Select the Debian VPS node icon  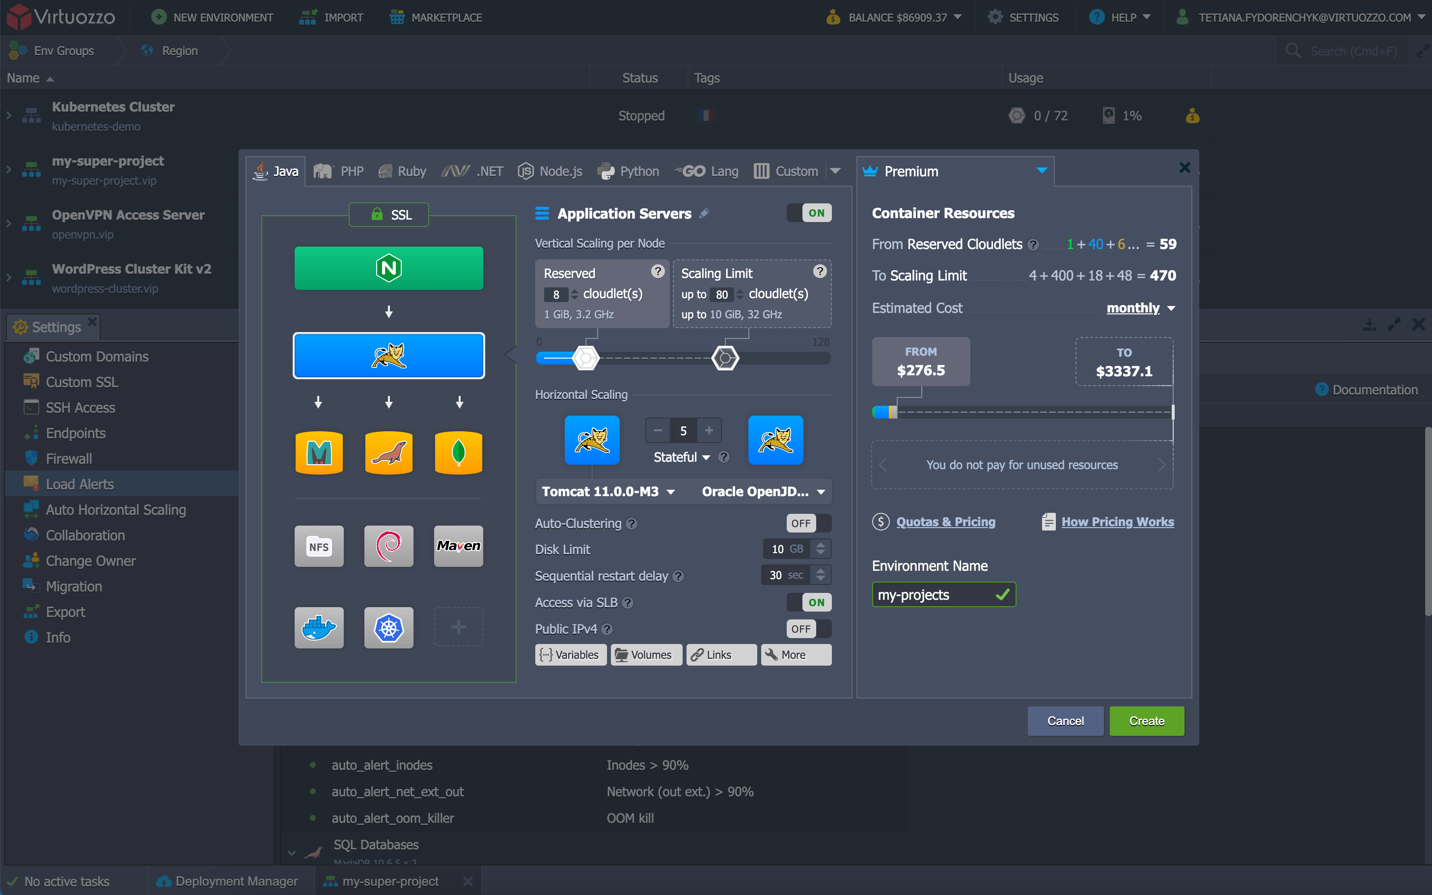point(389,546)
